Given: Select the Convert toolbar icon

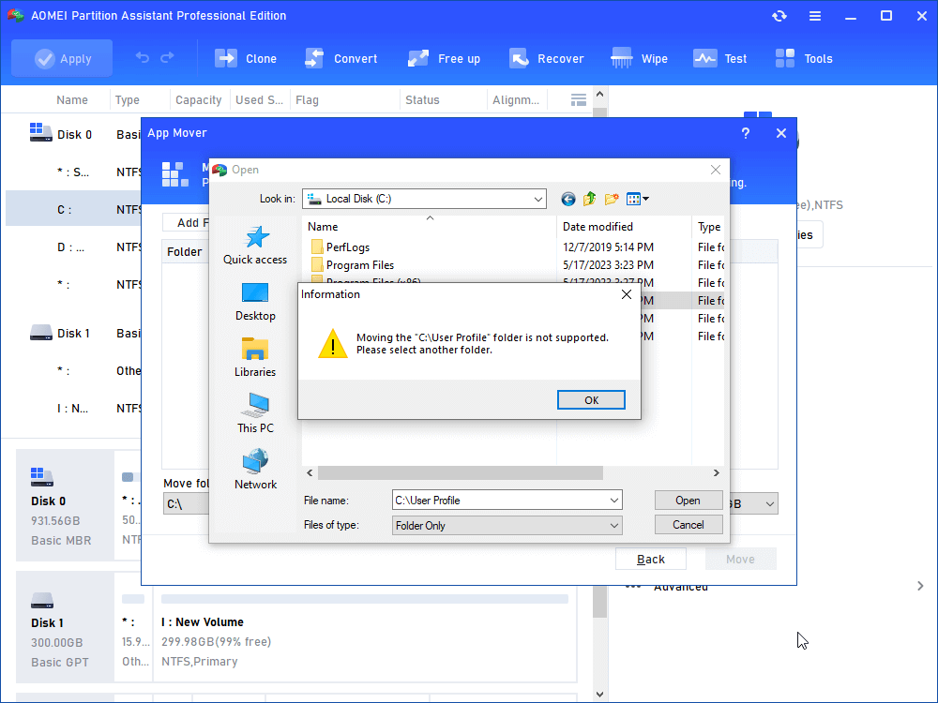Looking at the screenshot, I should pos(340,57).
